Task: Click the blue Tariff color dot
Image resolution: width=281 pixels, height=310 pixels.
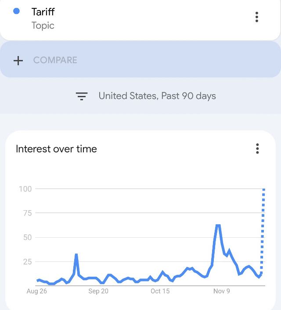Action: tap(16, 11)
